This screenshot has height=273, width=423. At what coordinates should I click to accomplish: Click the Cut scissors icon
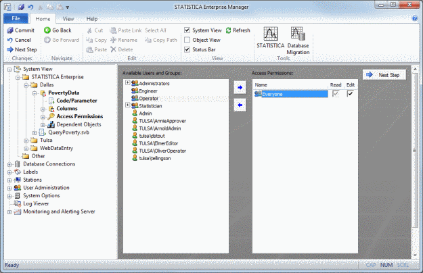coord(89,30)
